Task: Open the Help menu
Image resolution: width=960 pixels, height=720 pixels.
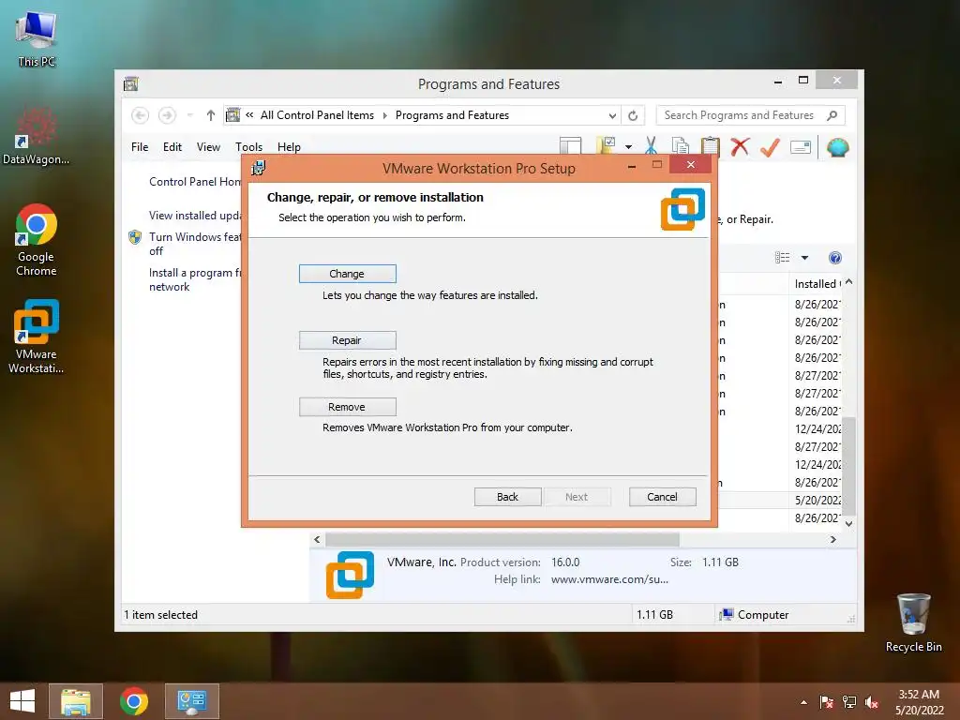Action: tap(289, 147)
